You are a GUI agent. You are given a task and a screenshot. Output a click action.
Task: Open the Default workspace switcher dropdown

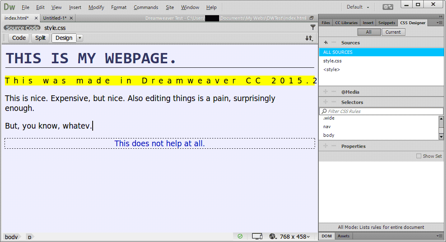[358, 7]
